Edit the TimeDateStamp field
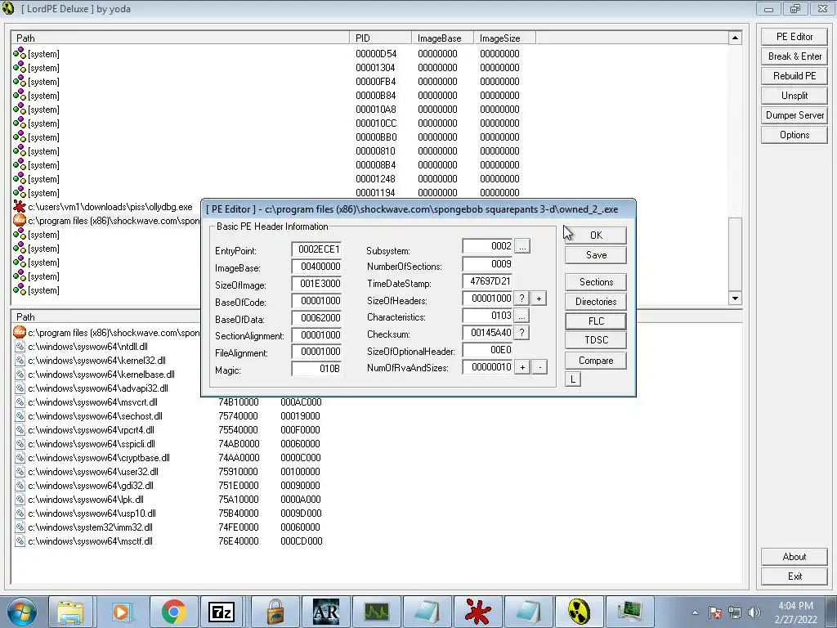 click(487, 281)
